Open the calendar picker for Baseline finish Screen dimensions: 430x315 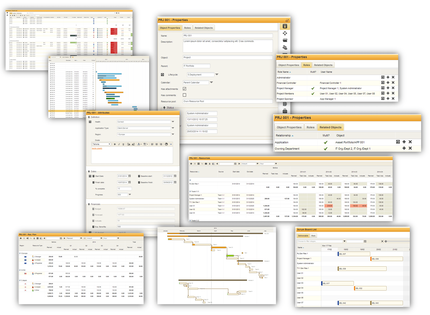[175, 182]
